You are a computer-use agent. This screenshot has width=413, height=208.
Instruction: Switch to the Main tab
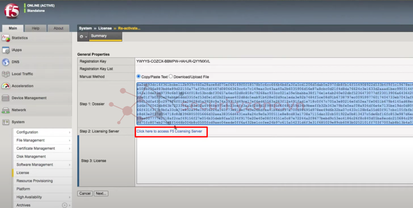(x=13, y=28)
